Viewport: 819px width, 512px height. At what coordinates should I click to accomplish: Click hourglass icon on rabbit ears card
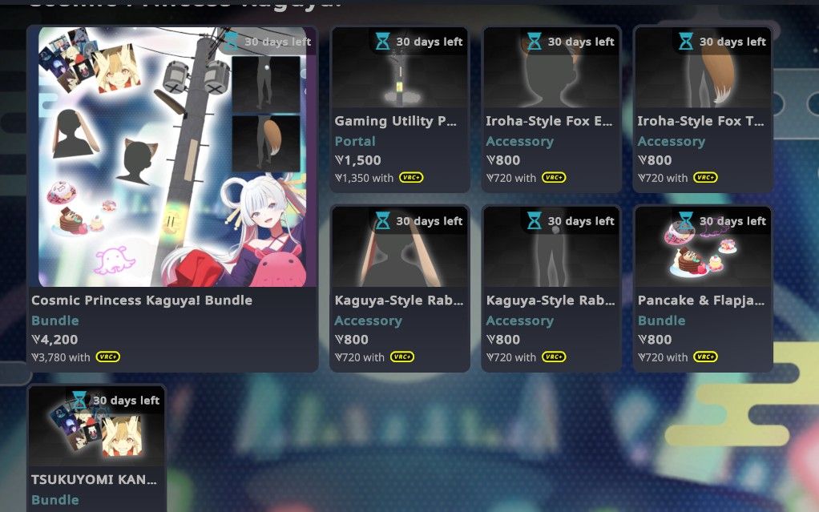[383, 220]
